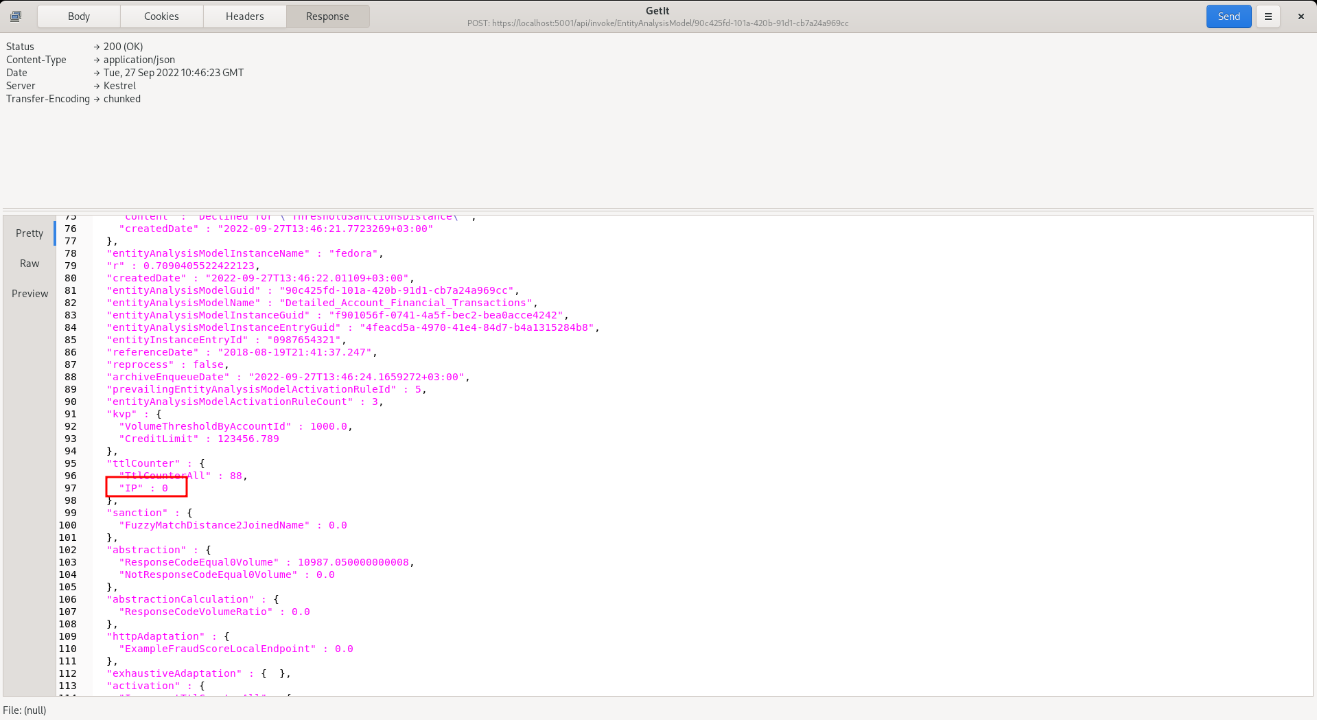Click line number 95 in gutter
Image resolution: width=1317 pixels, height=720 pixels.
[x=70, y=463]
